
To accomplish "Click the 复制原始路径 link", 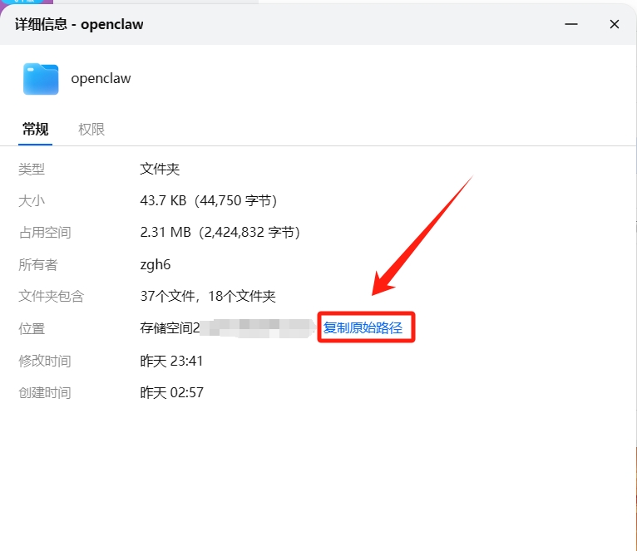I will tap(363, 327).
